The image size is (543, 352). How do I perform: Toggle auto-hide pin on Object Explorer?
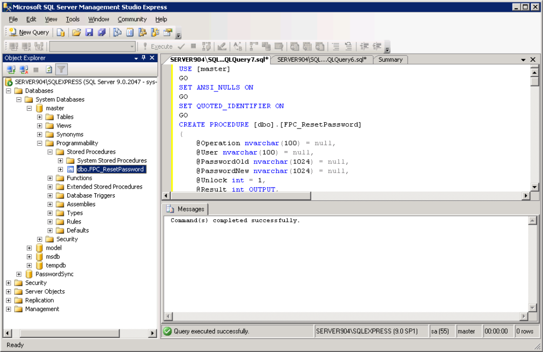click(144, 58)
